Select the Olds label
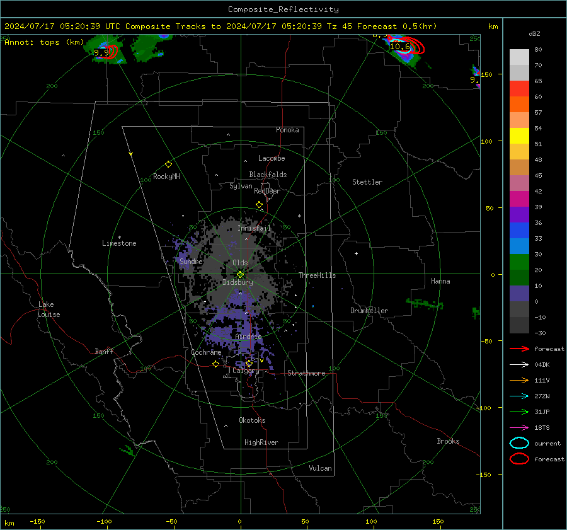The image size is (567, 530). click(x=240, y=263)
